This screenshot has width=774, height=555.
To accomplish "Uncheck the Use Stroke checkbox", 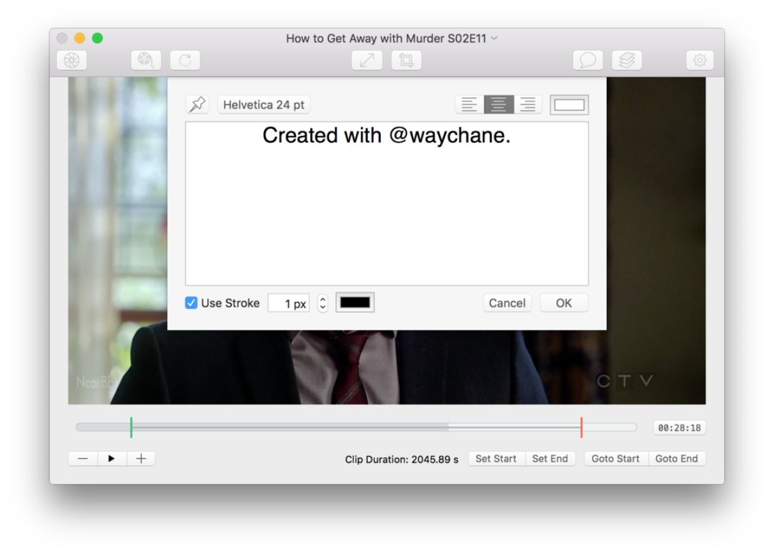I will pyautogui.click(x=192, y=303).
